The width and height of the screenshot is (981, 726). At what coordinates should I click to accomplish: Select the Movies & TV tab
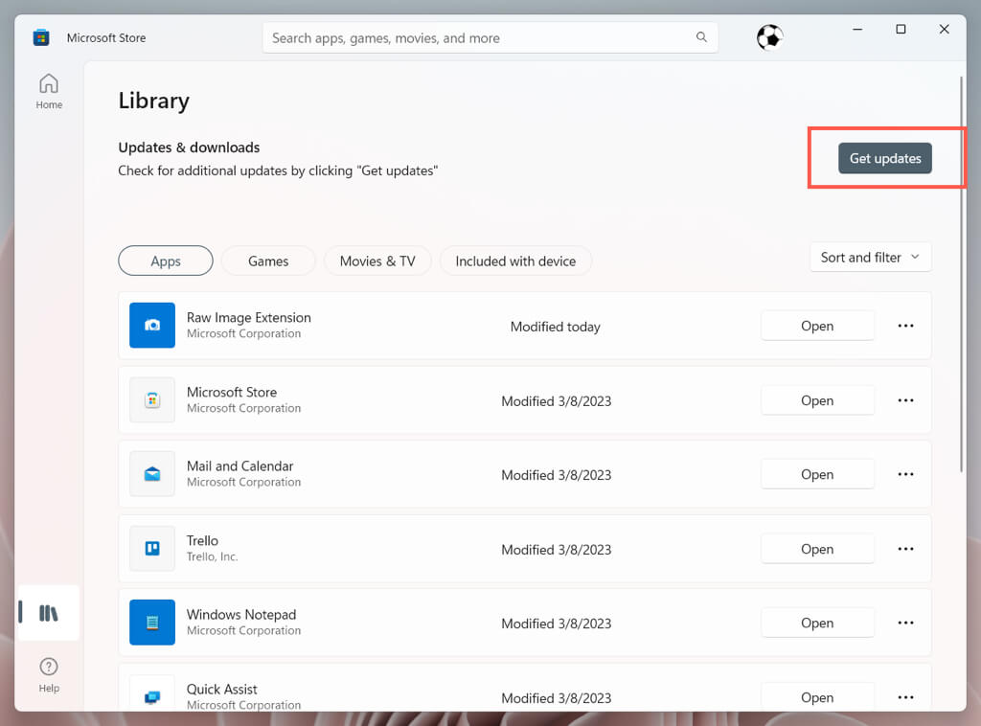click(377, 261)
